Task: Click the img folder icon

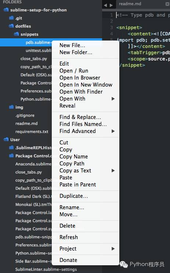Action: (11, 107)
